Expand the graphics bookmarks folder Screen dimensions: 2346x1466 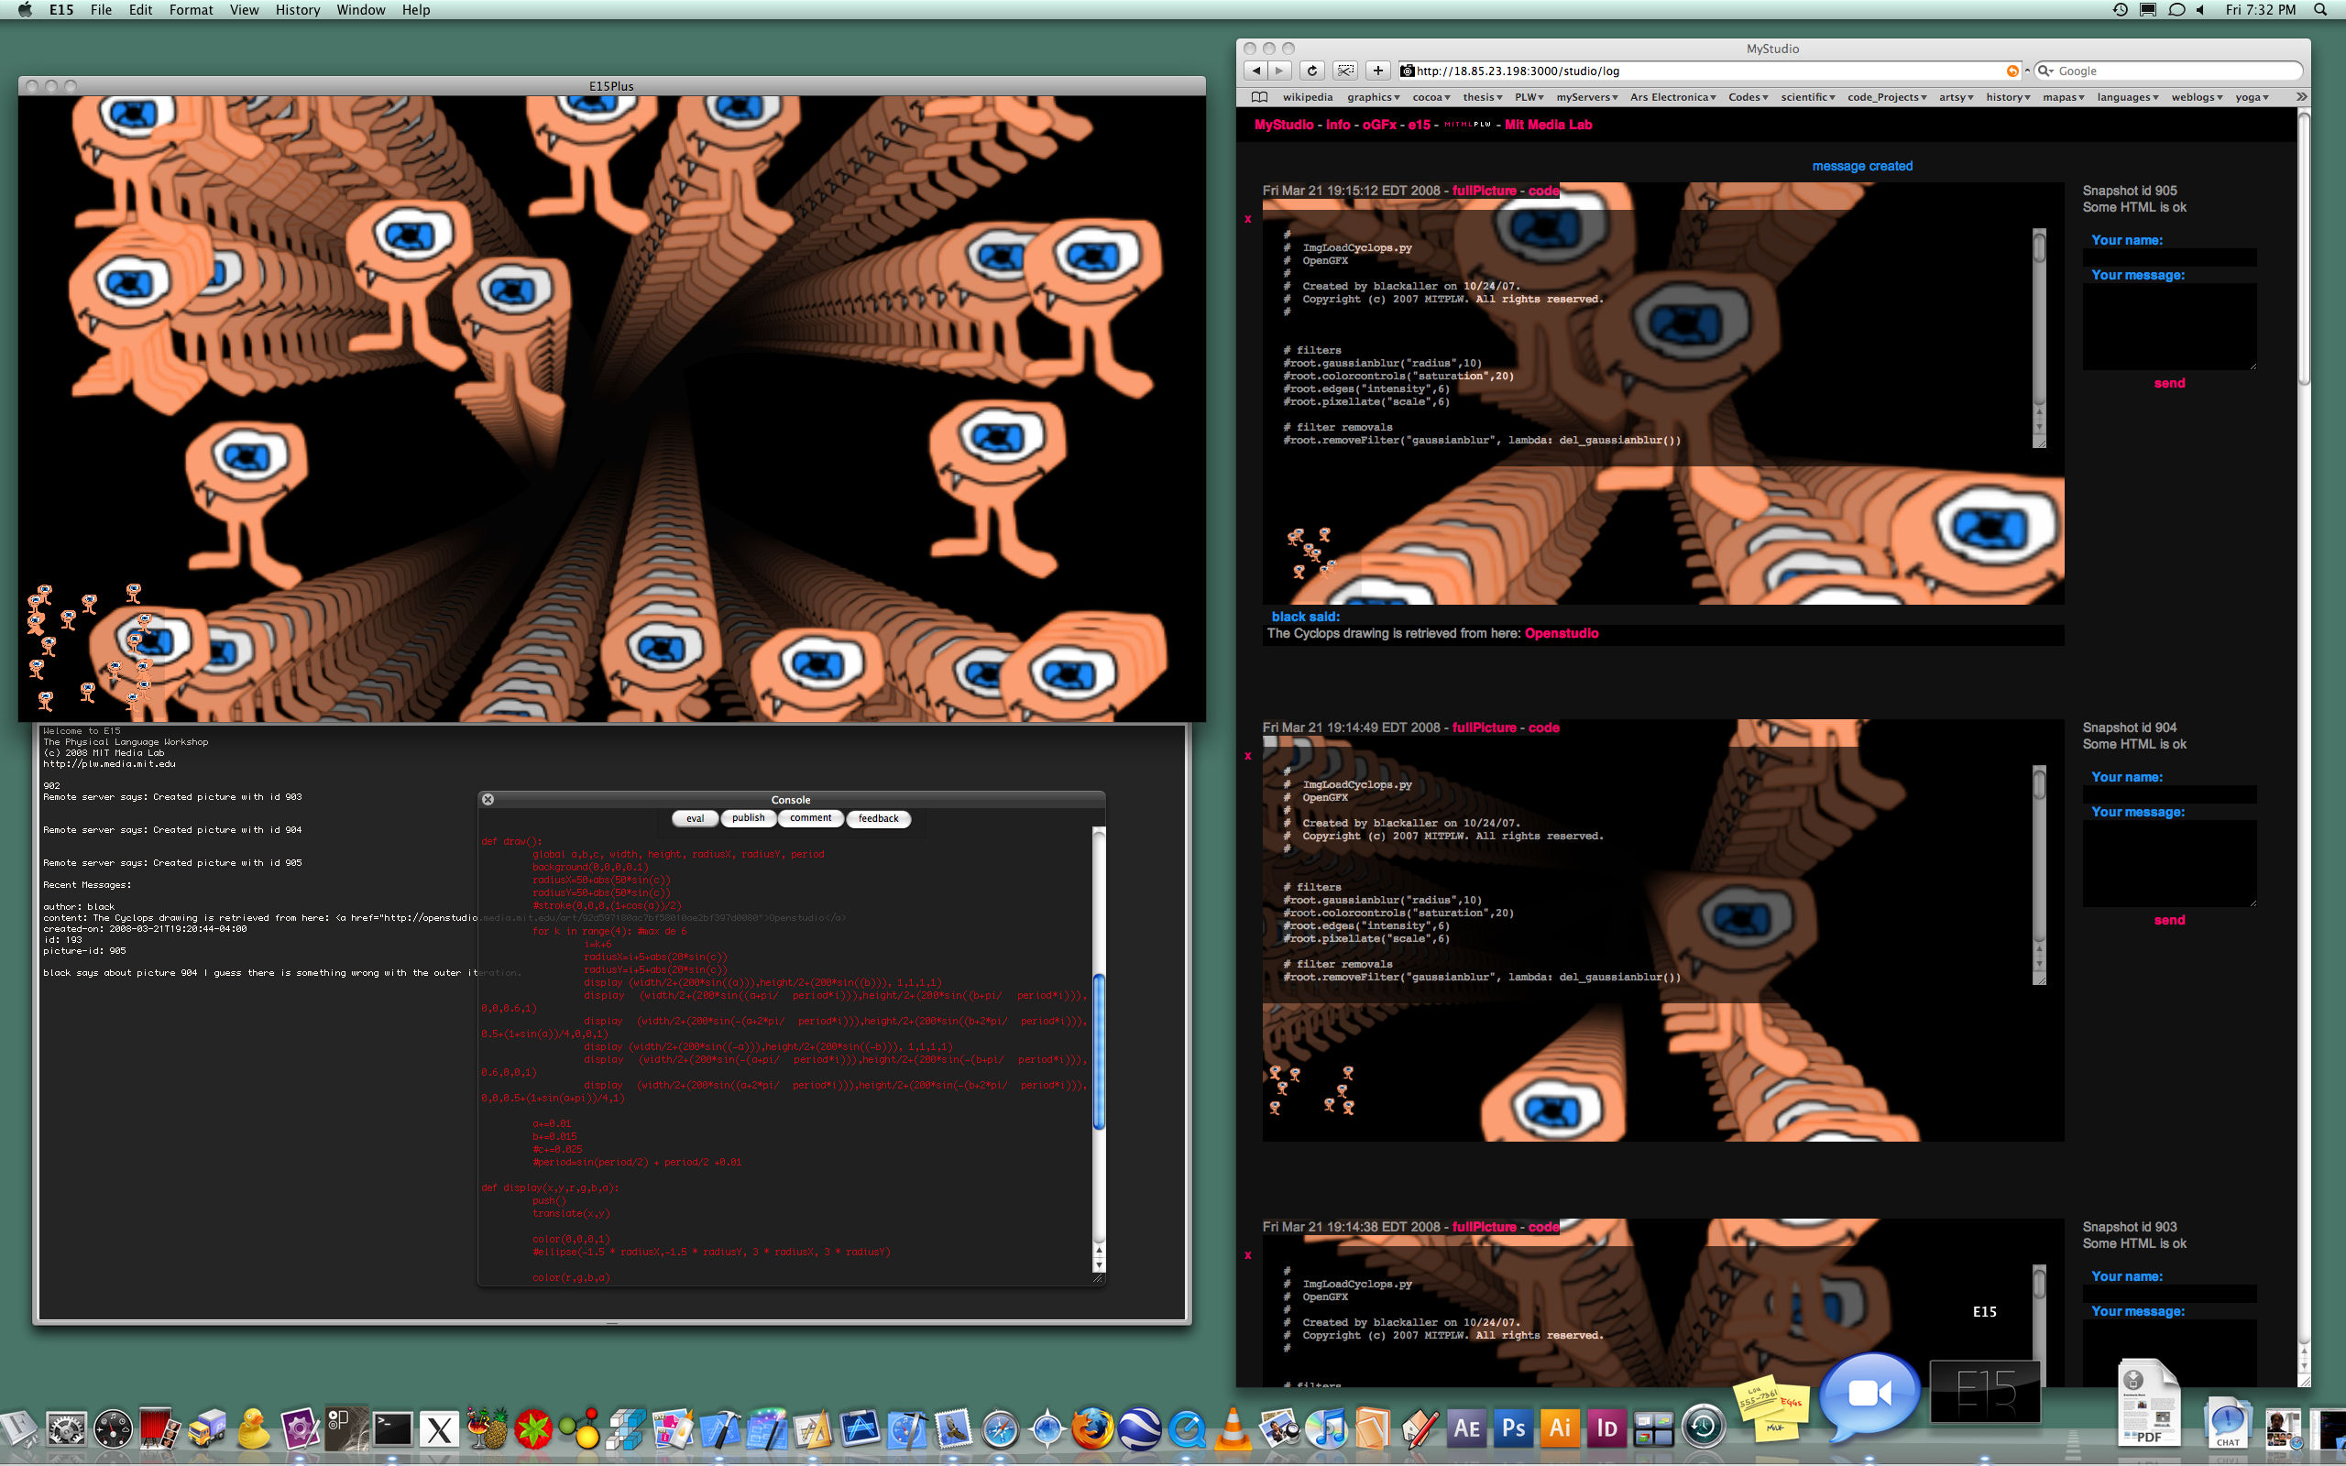click(x=1373, y=97)
